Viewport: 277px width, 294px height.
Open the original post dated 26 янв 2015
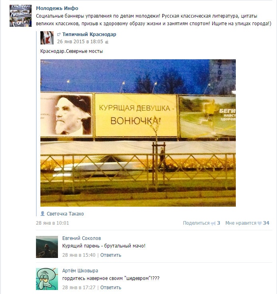pyautogui.click(x=80, y=41)
